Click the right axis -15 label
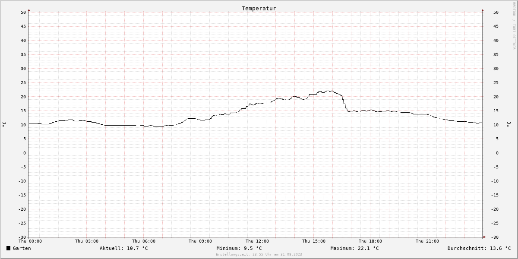 pyautogui.click(x=494, y=195)
